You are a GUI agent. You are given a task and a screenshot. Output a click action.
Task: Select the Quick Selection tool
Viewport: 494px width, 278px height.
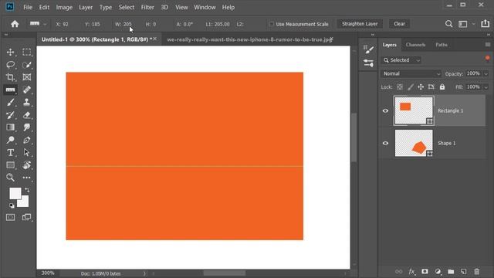pos(27,65)
